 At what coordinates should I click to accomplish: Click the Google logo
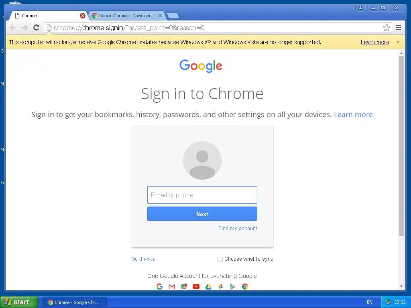point(201,66)
